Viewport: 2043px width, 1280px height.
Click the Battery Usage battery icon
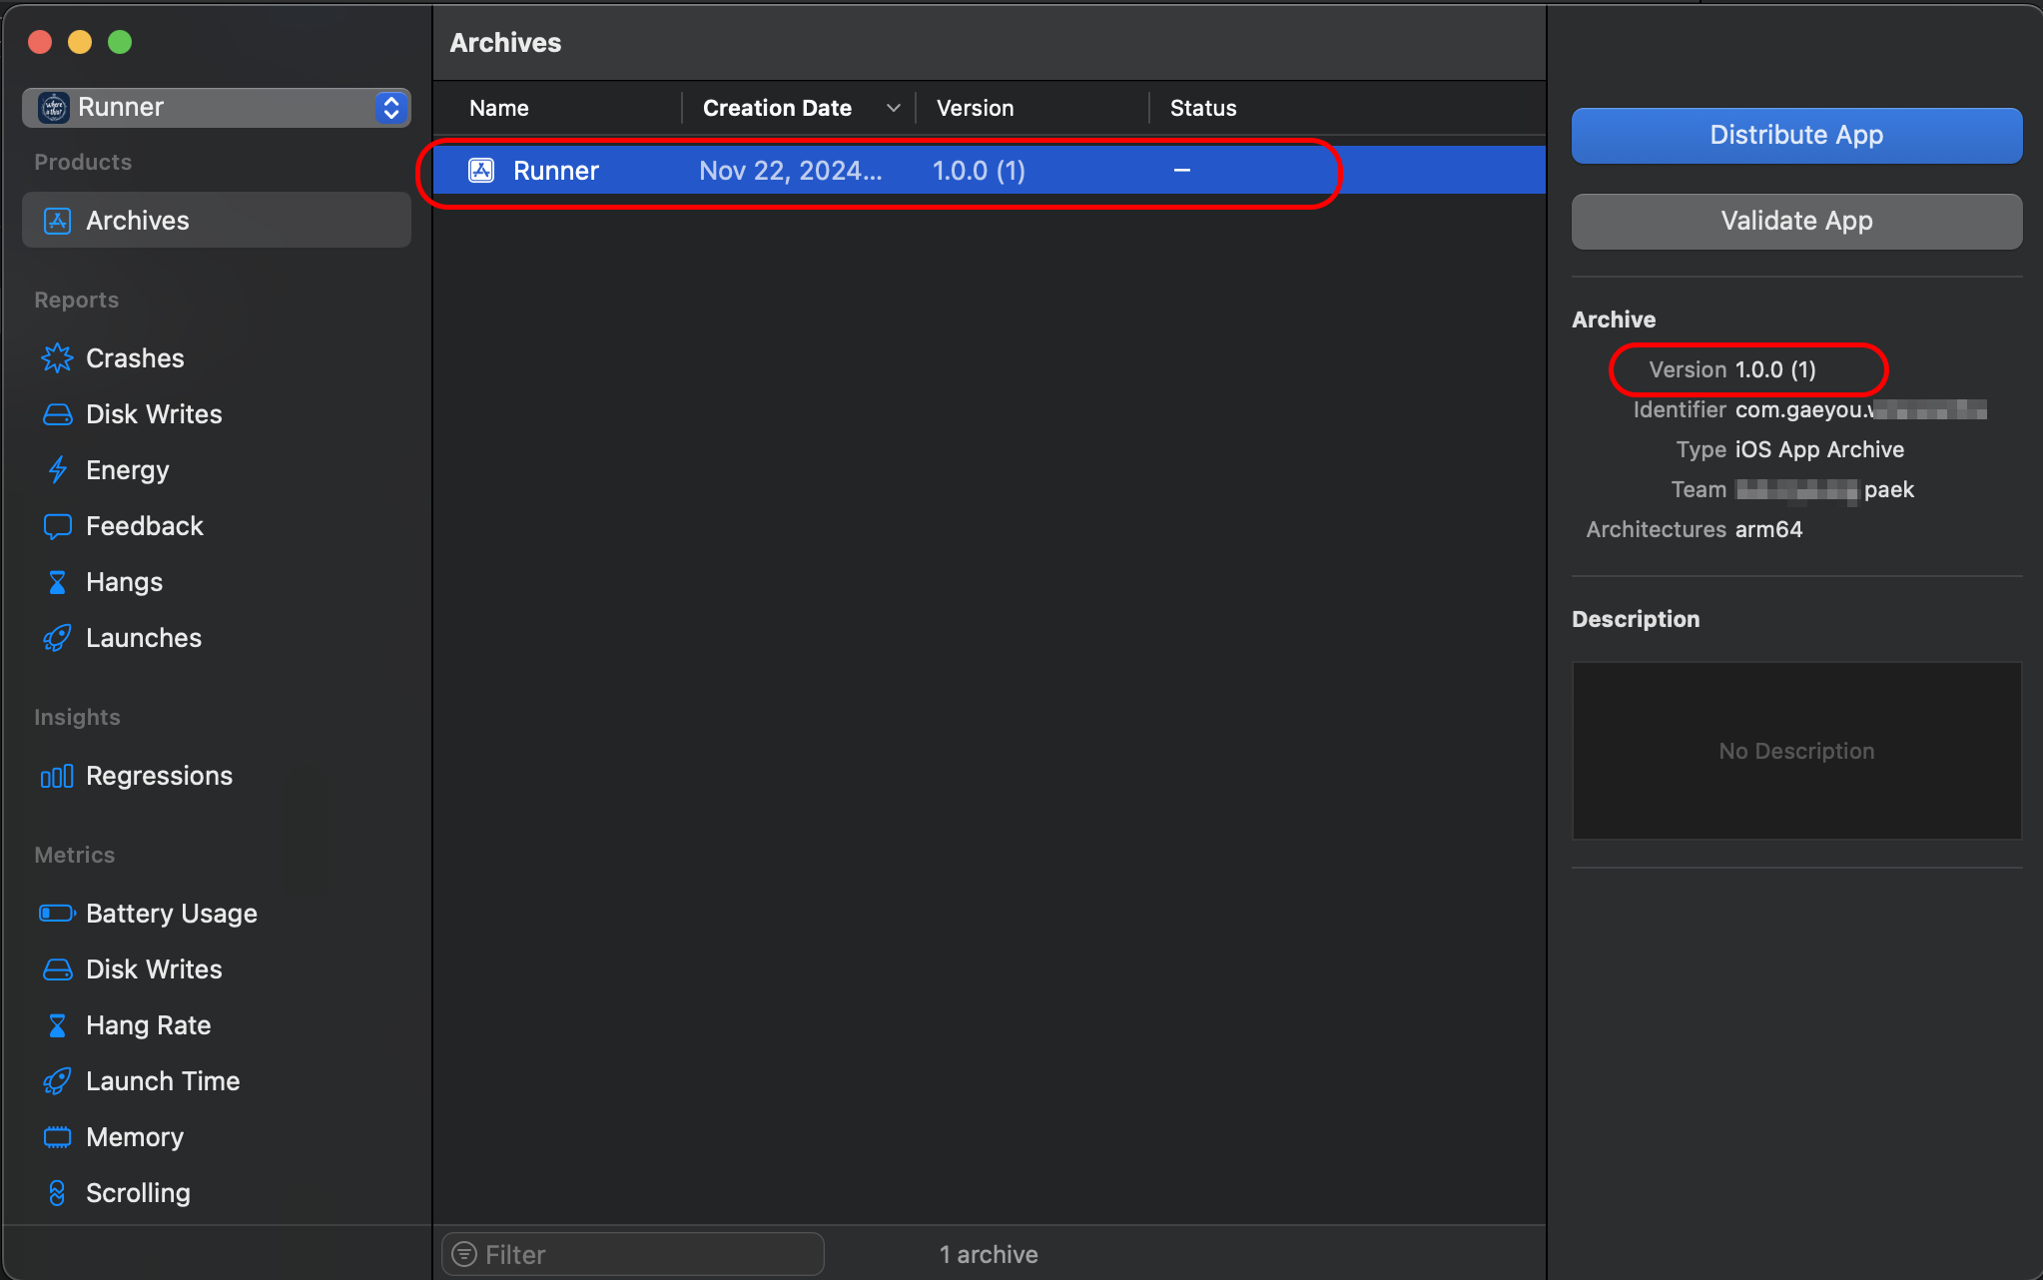(57, 914)
